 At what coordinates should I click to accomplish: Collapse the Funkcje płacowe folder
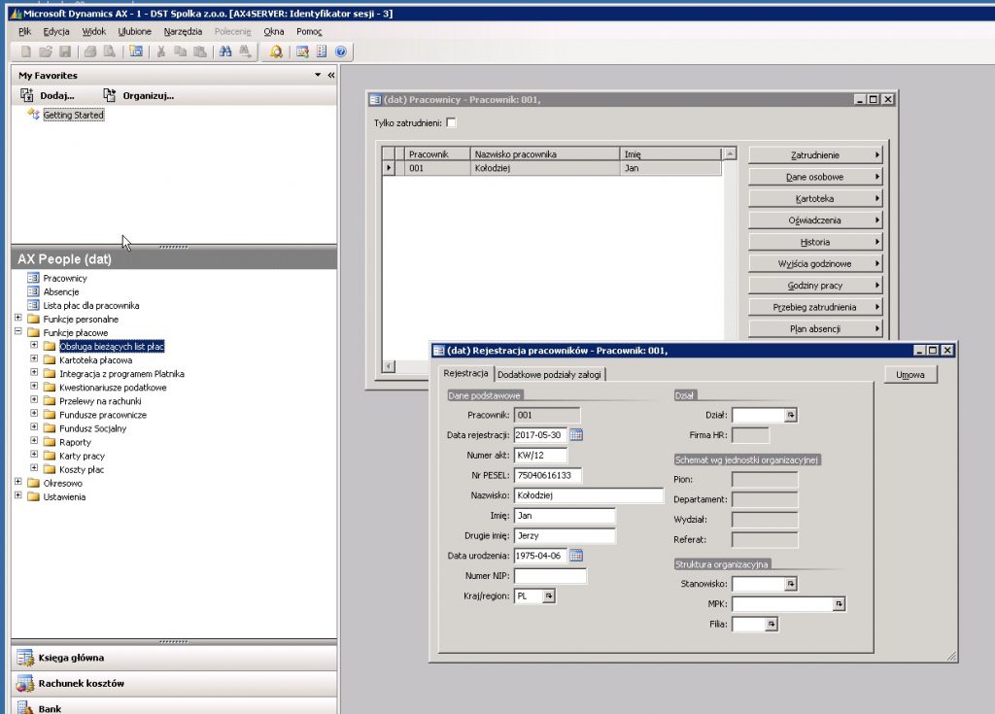click(17, 331)
